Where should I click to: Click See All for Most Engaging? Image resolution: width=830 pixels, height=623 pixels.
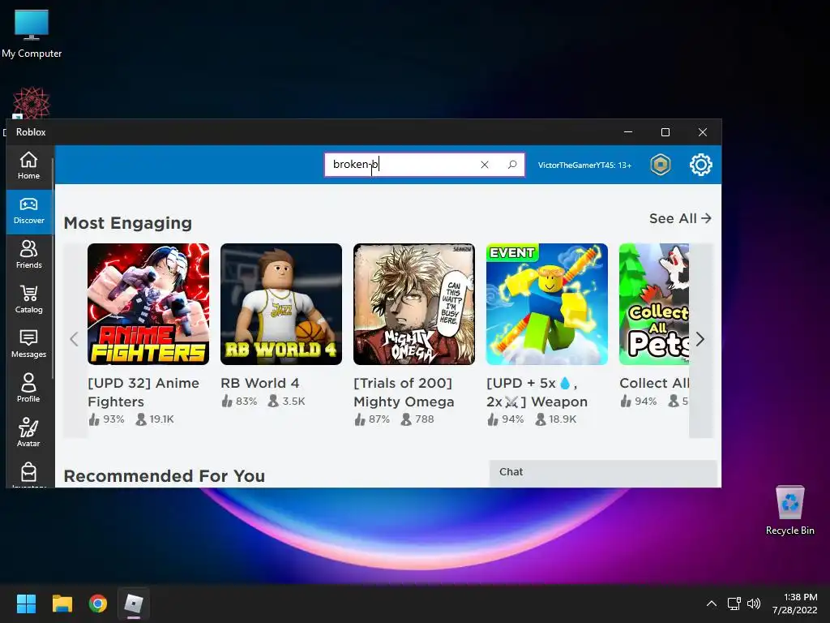pos(680,218)
